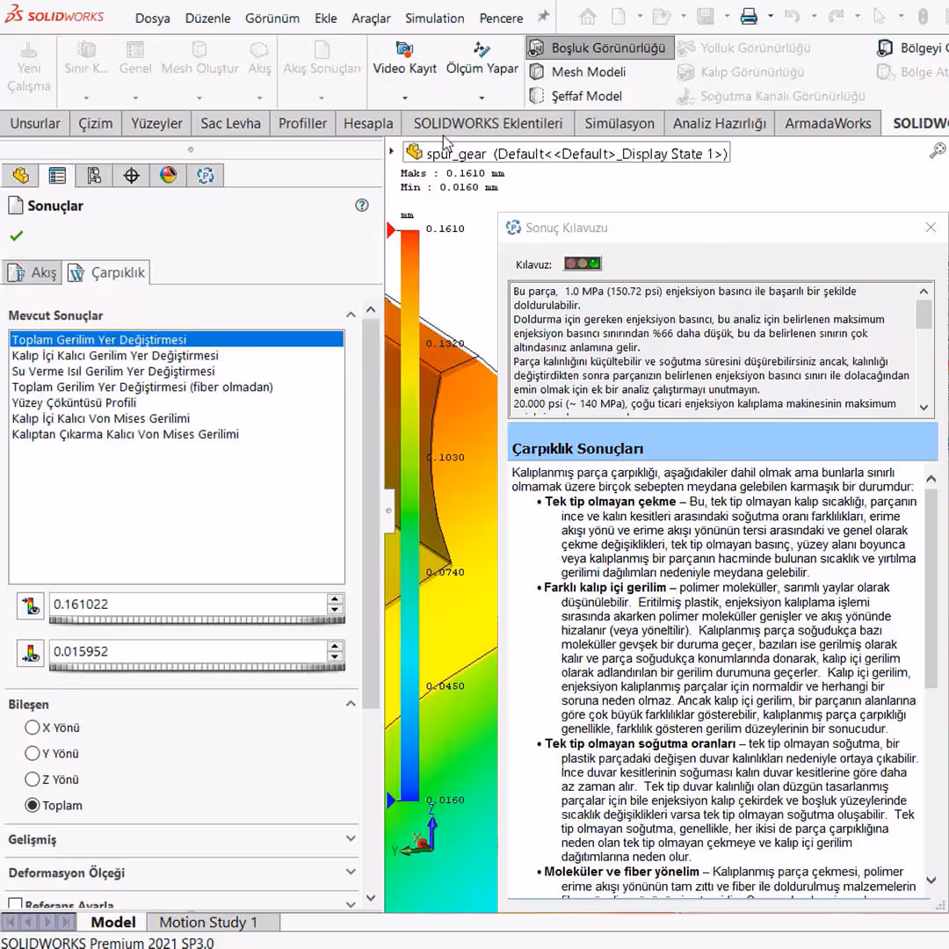Viewport: 949px width, 949px height.
Task: Increase the maximum value with stepper up
Action: point(335,599)
